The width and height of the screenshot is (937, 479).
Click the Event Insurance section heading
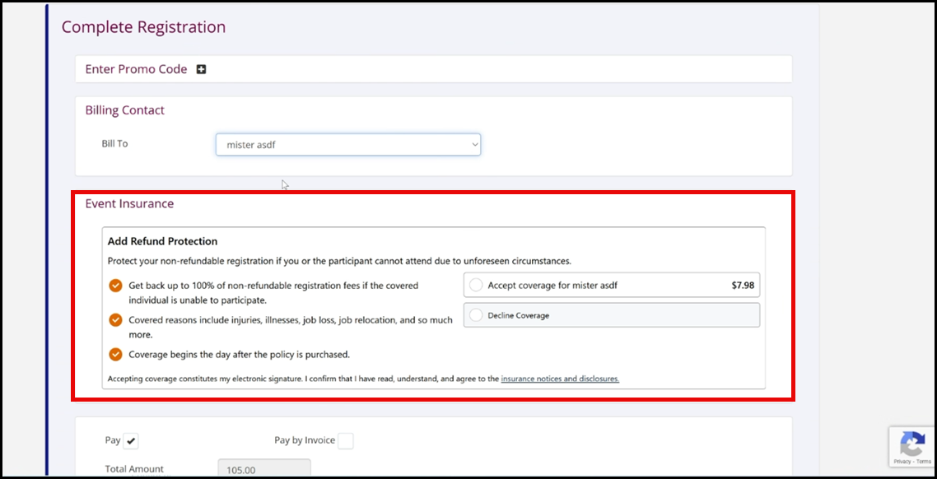tap(129, 203)
